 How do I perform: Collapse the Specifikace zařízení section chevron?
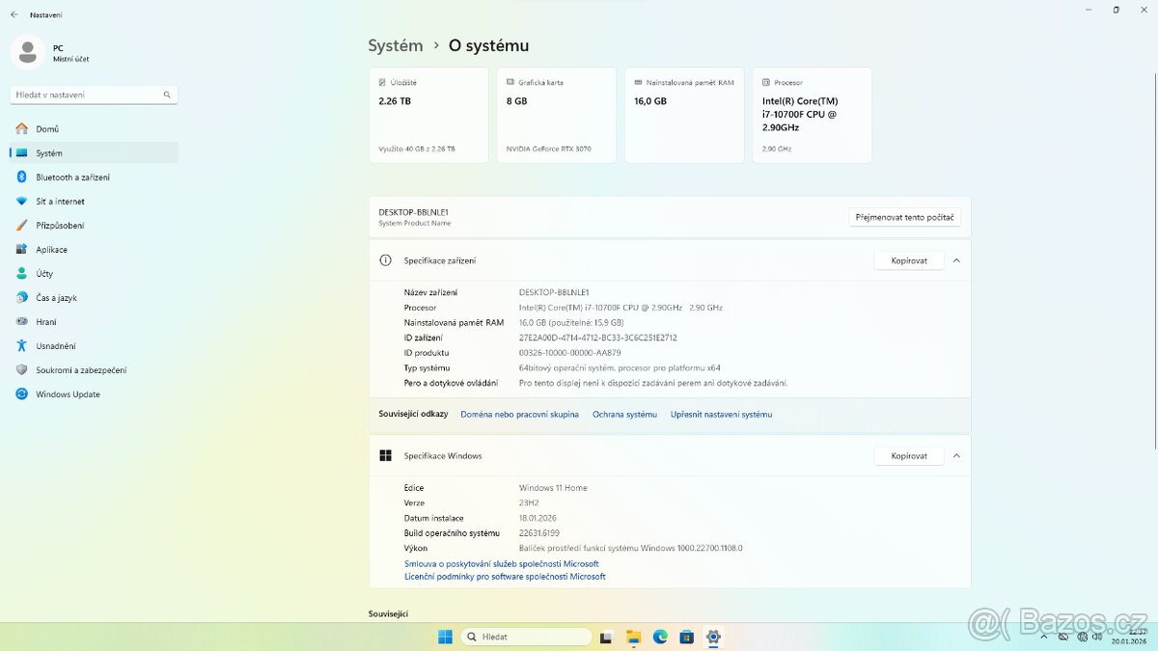pos(956,259)
